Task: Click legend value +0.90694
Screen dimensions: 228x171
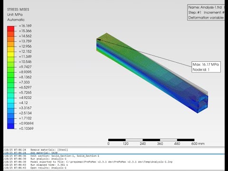Action: point(26,123)
